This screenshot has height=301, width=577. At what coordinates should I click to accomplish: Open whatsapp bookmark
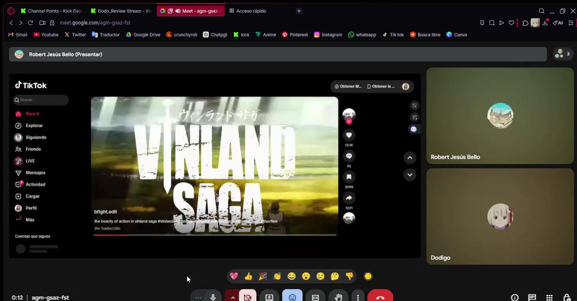tap(362, 35)
